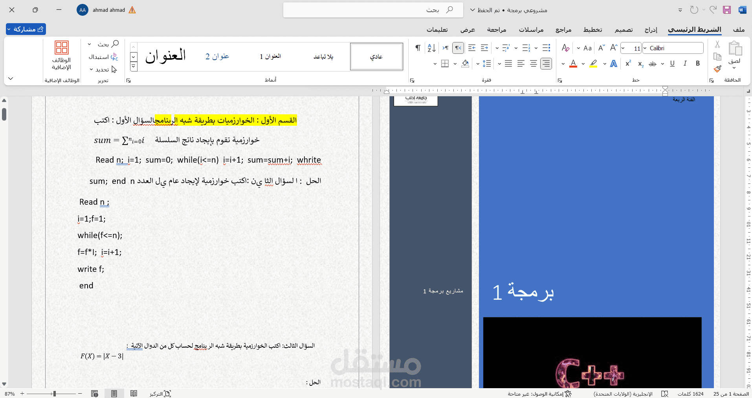Image resolution: width=752 pixels, height=398 pixels.
Task: Apply Italic formatting (I icon)
Action: (x=685, y=63)
